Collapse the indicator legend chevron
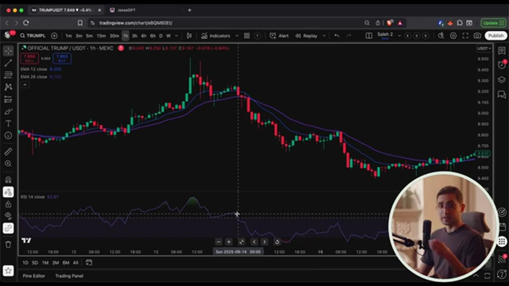Image resolution: width=509 pixels, height=286 pixels. click(x=25, y=85)
